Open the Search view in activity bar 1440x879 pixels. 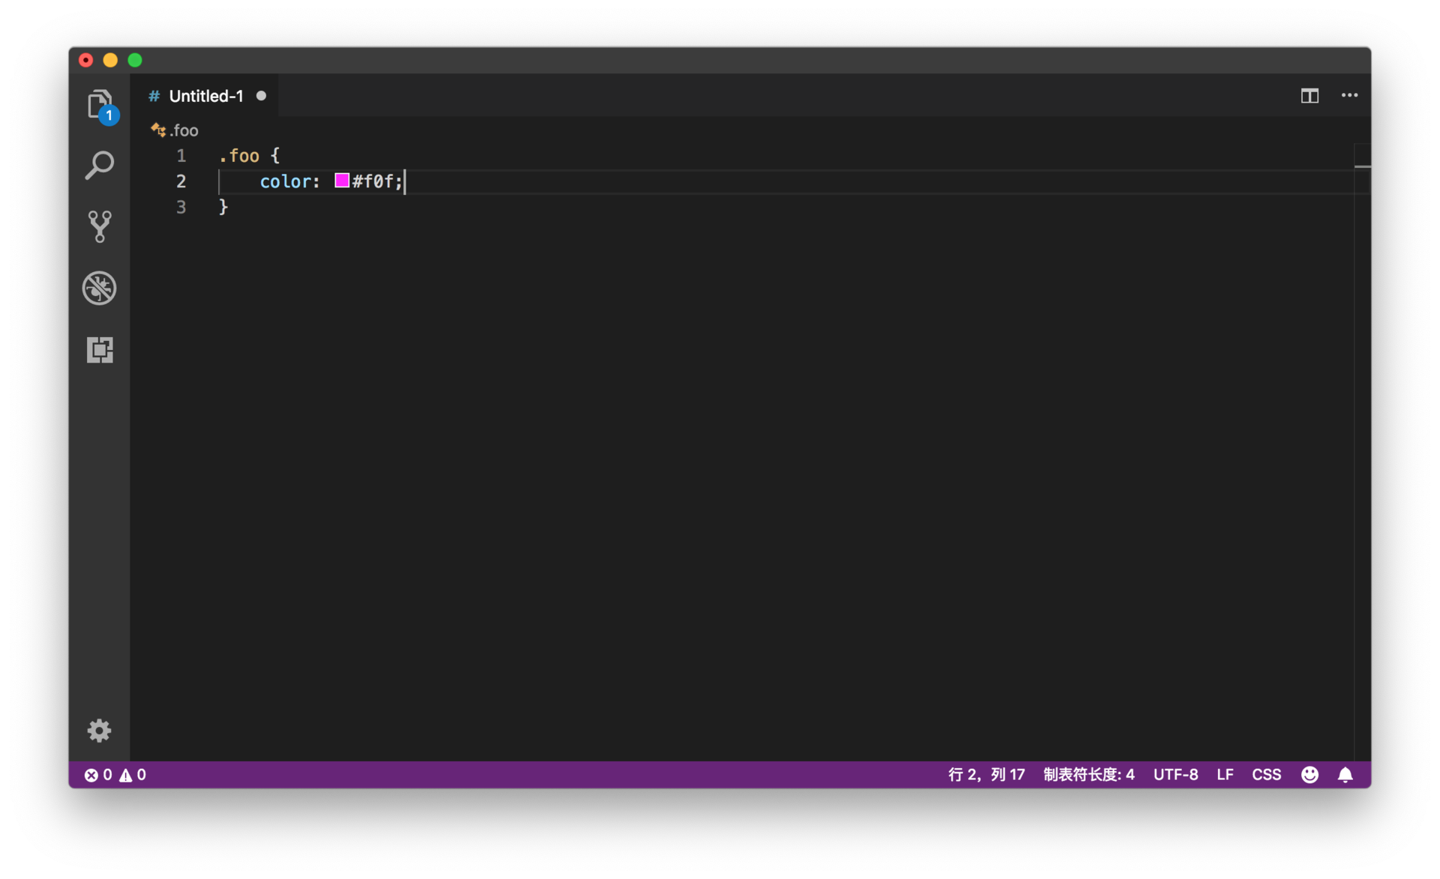(99, 166)
